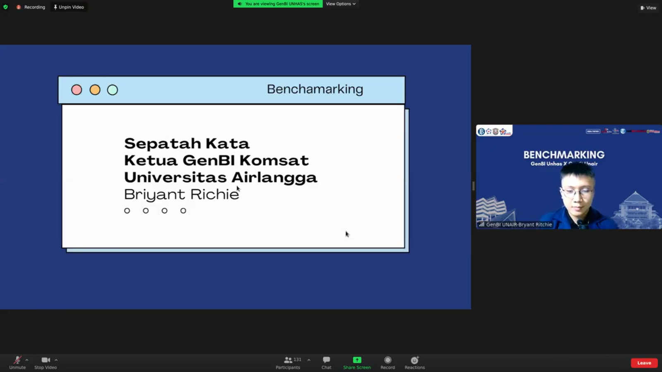Click the encryption shield icon top-left
Image resolution: width=662 pixels, height=372 pixels.
click(x=5, y=7)
